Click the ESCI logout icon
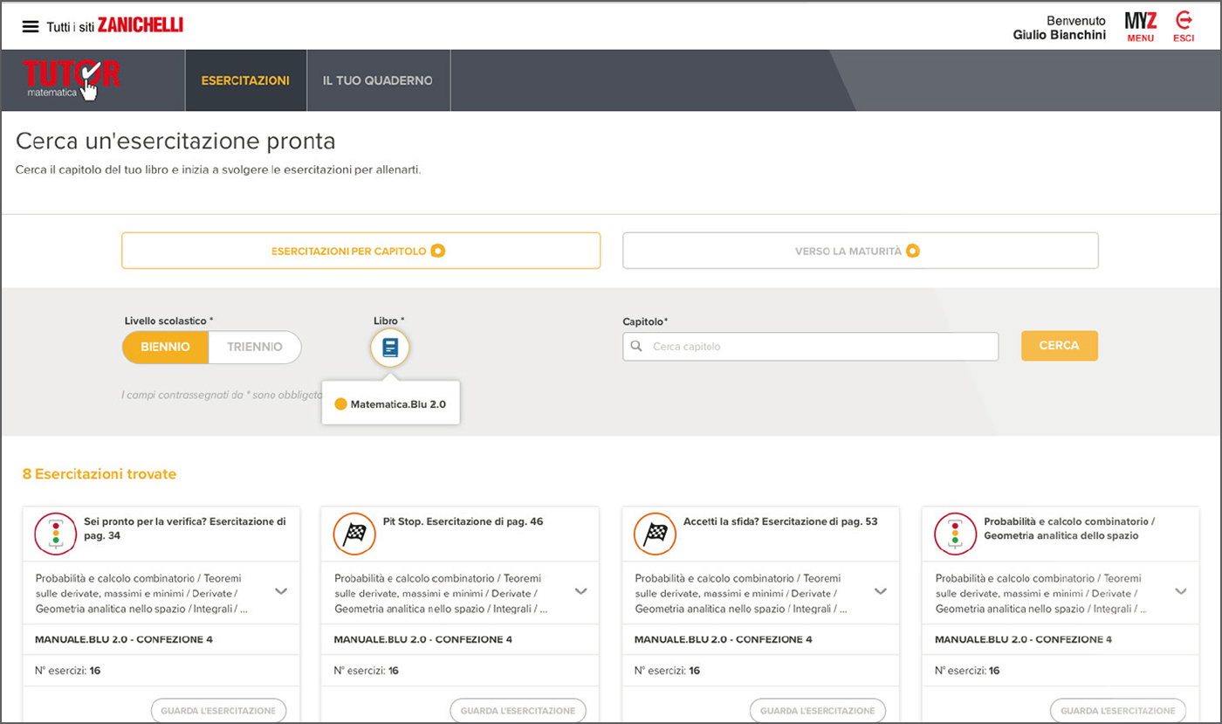The width and height of the screenshot is (1222, 724). [1184, 26]
